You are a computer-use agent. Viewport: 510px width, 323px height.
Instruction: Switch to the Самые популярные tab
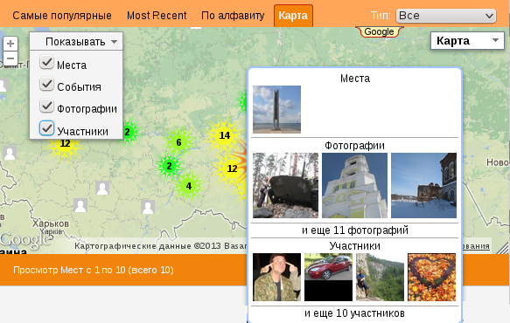click(62, 15)
